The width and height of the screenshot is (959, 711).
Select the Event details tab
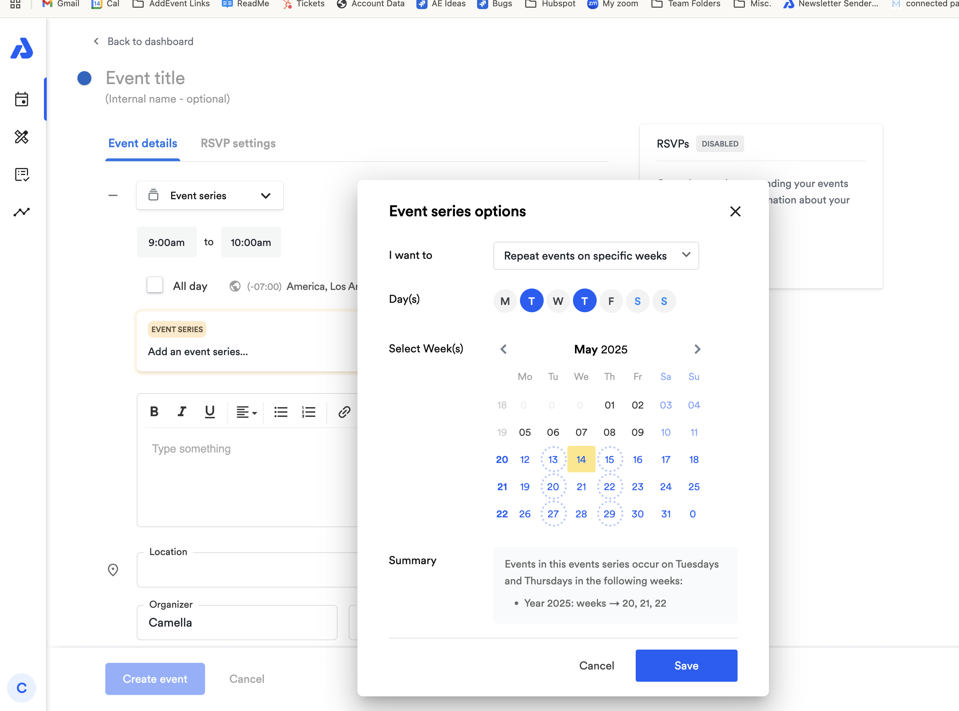click(x=142, y=143)
